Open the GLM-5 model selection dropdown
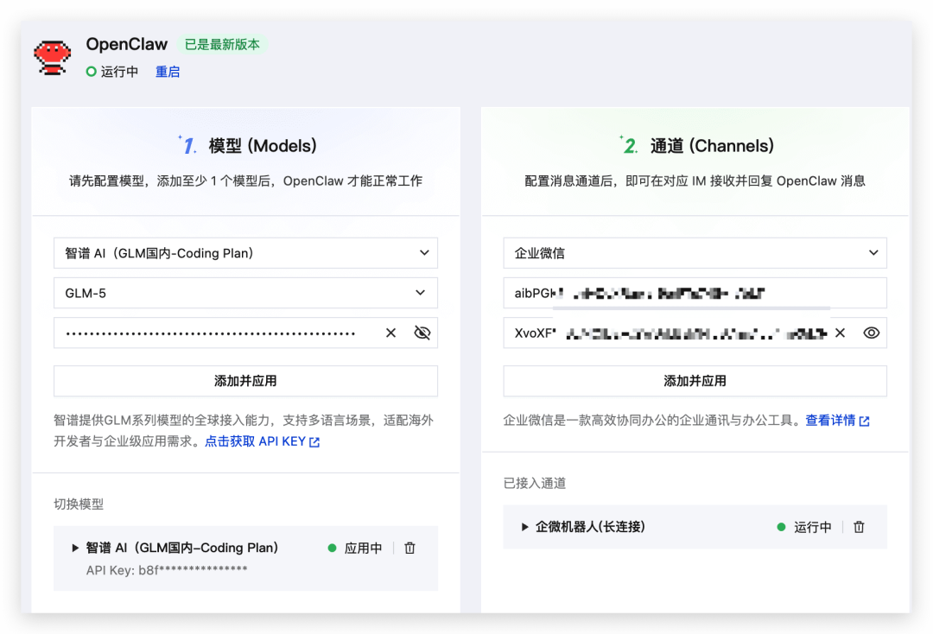The image size is (933, 634). pos(245,293)
